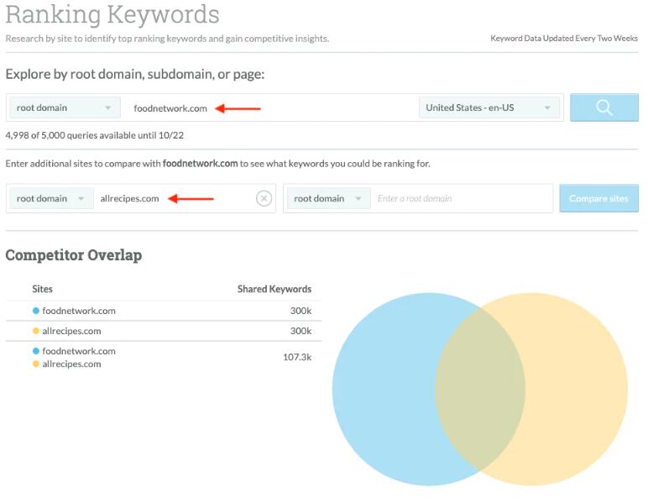Click the yellow dot in single allrecipes.com row

(x=36, y=331)
